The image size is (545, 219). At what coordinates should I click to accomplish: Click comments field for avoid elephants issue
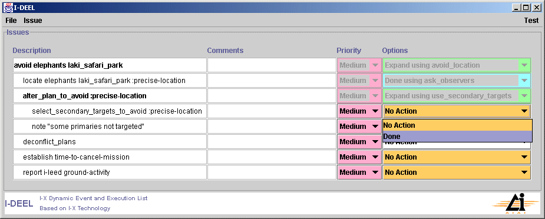pyautogui.click(x=272, y=65)
